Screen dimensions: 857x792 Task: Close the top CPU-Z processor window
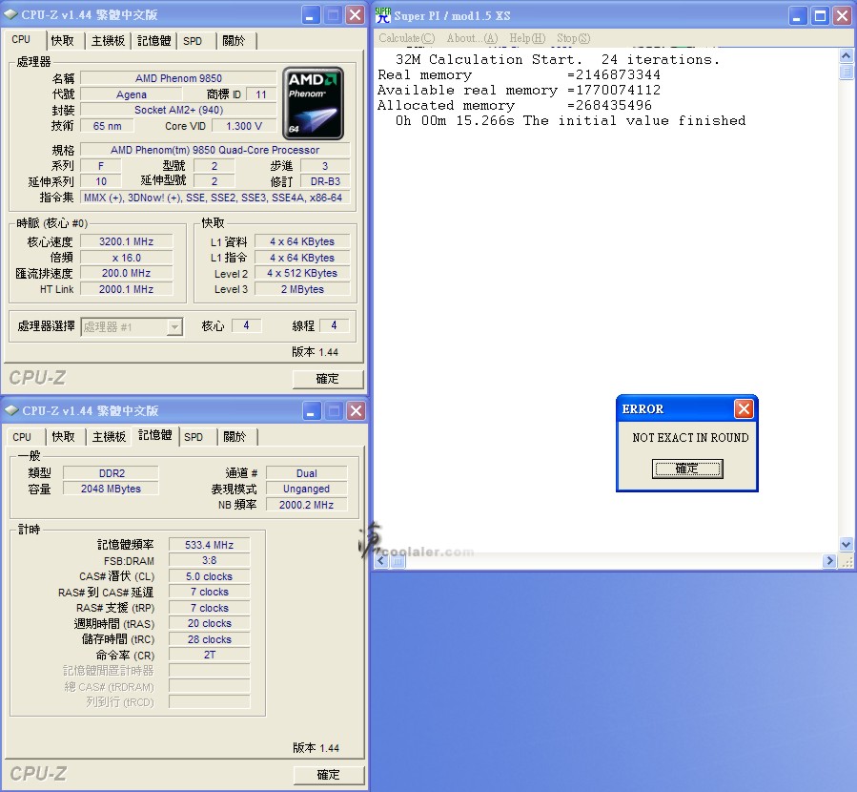coord(356,15)
